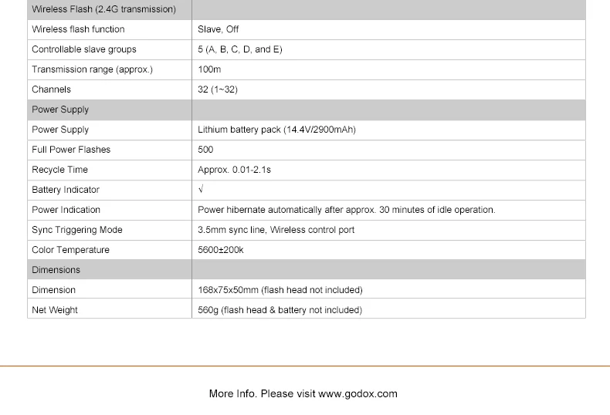Select the 168x75x50mm dimension value
Screen dimensions: 610x415
[x=280, y=290]
